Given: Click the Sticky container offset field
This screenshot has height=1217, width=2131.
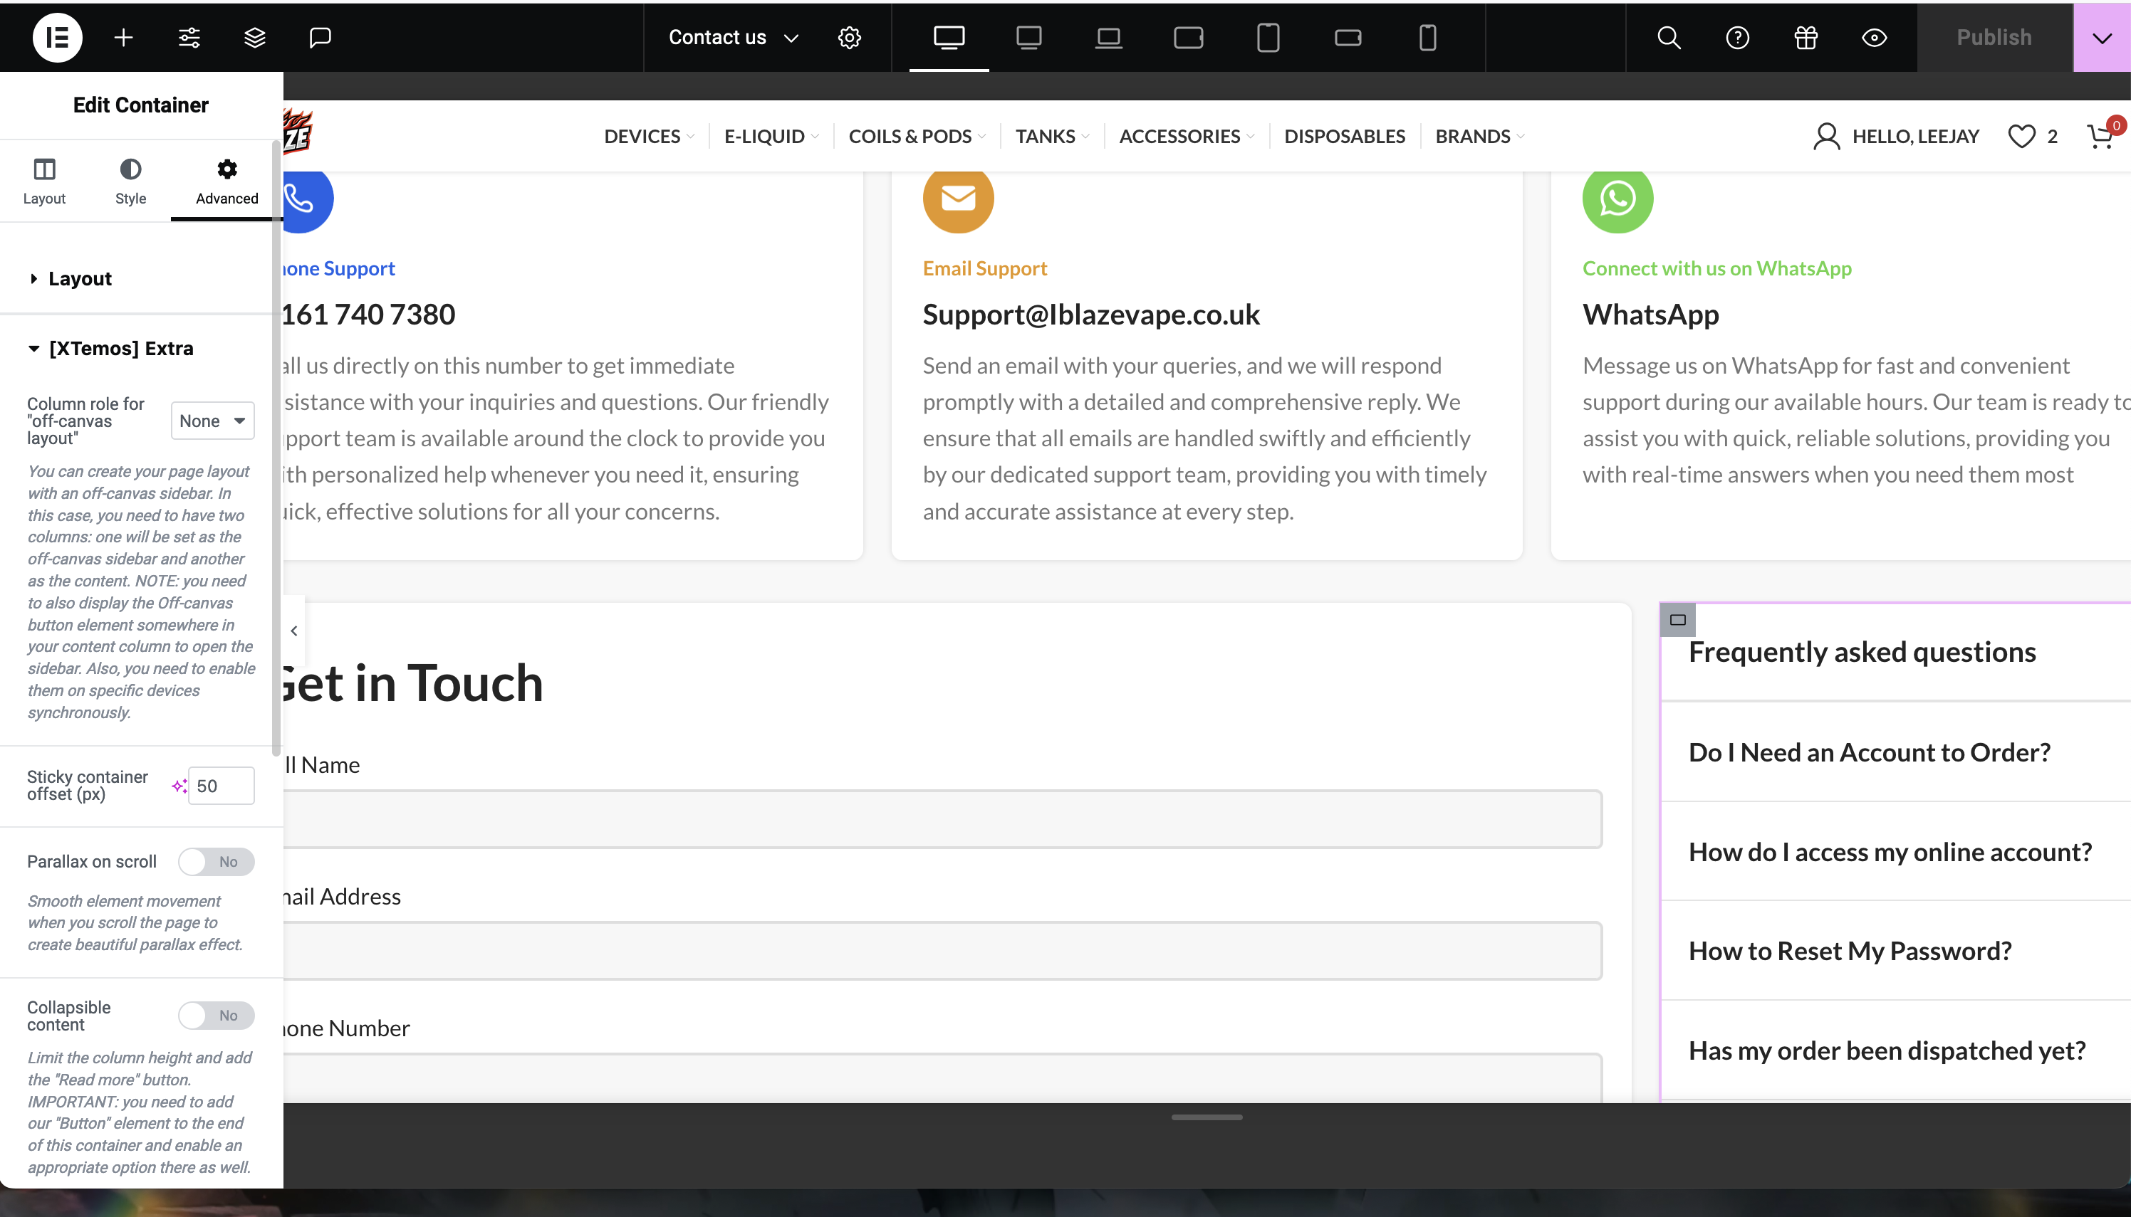Looking at the screenshot, I should pyautogui.click(x=221, y=786).
